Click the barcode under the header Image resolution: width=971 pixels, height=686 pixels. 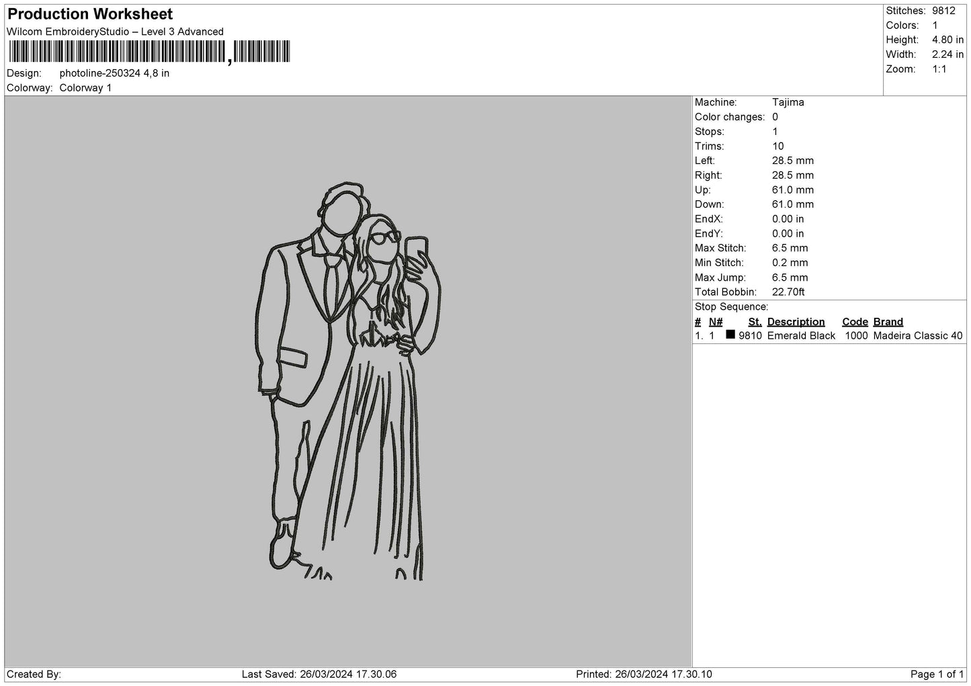149,52
